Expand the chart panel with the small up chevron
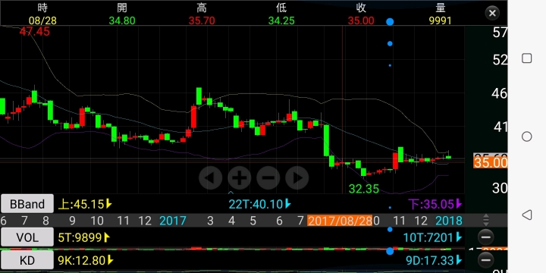Viewport: 546px width, 273px height. tap(231, 192)
